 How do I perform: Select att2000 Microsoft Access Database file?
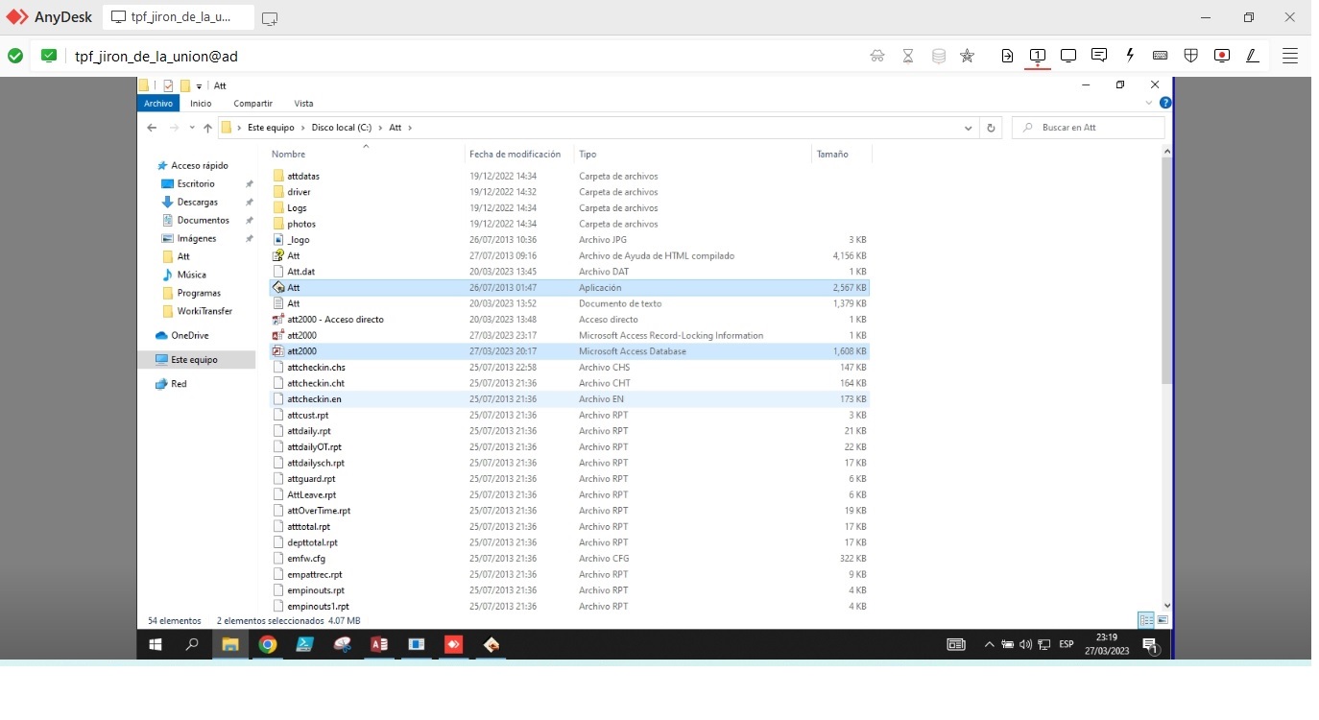point(569,351)
